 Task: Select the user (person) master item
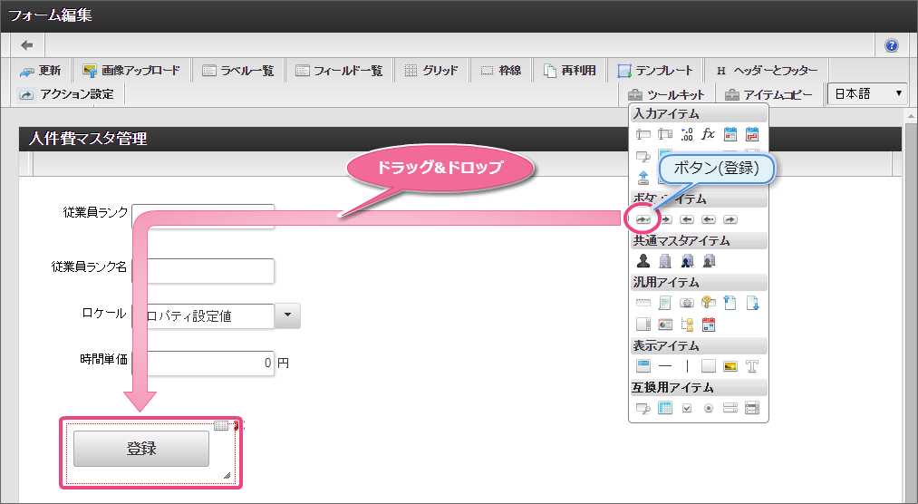point(643,260)
